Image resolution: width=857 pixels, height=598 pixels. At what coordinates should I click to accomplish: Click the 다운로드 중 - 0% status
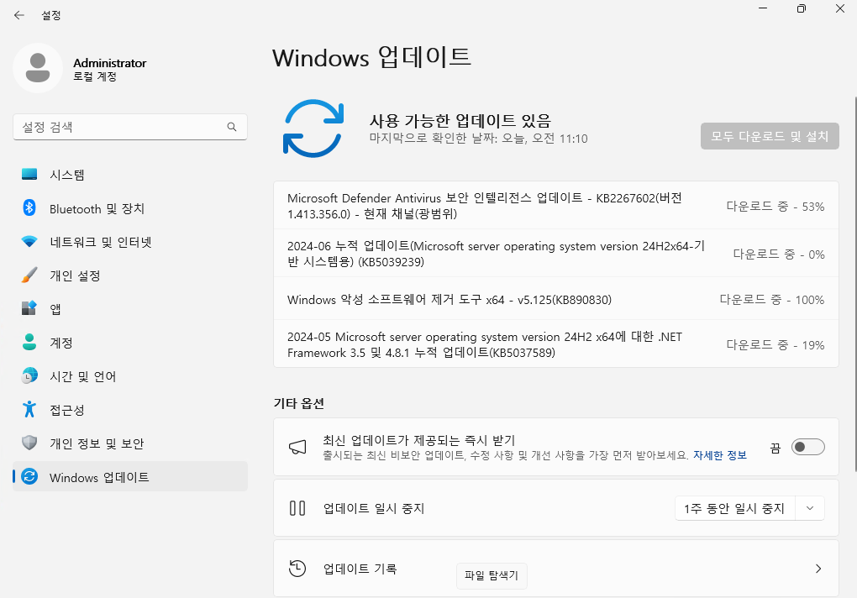(778, 254)
